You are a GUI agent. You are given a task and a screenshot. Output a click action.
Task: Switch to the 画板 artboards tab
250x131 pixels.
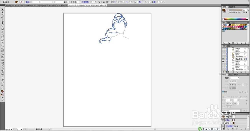(x=229, y=46)
